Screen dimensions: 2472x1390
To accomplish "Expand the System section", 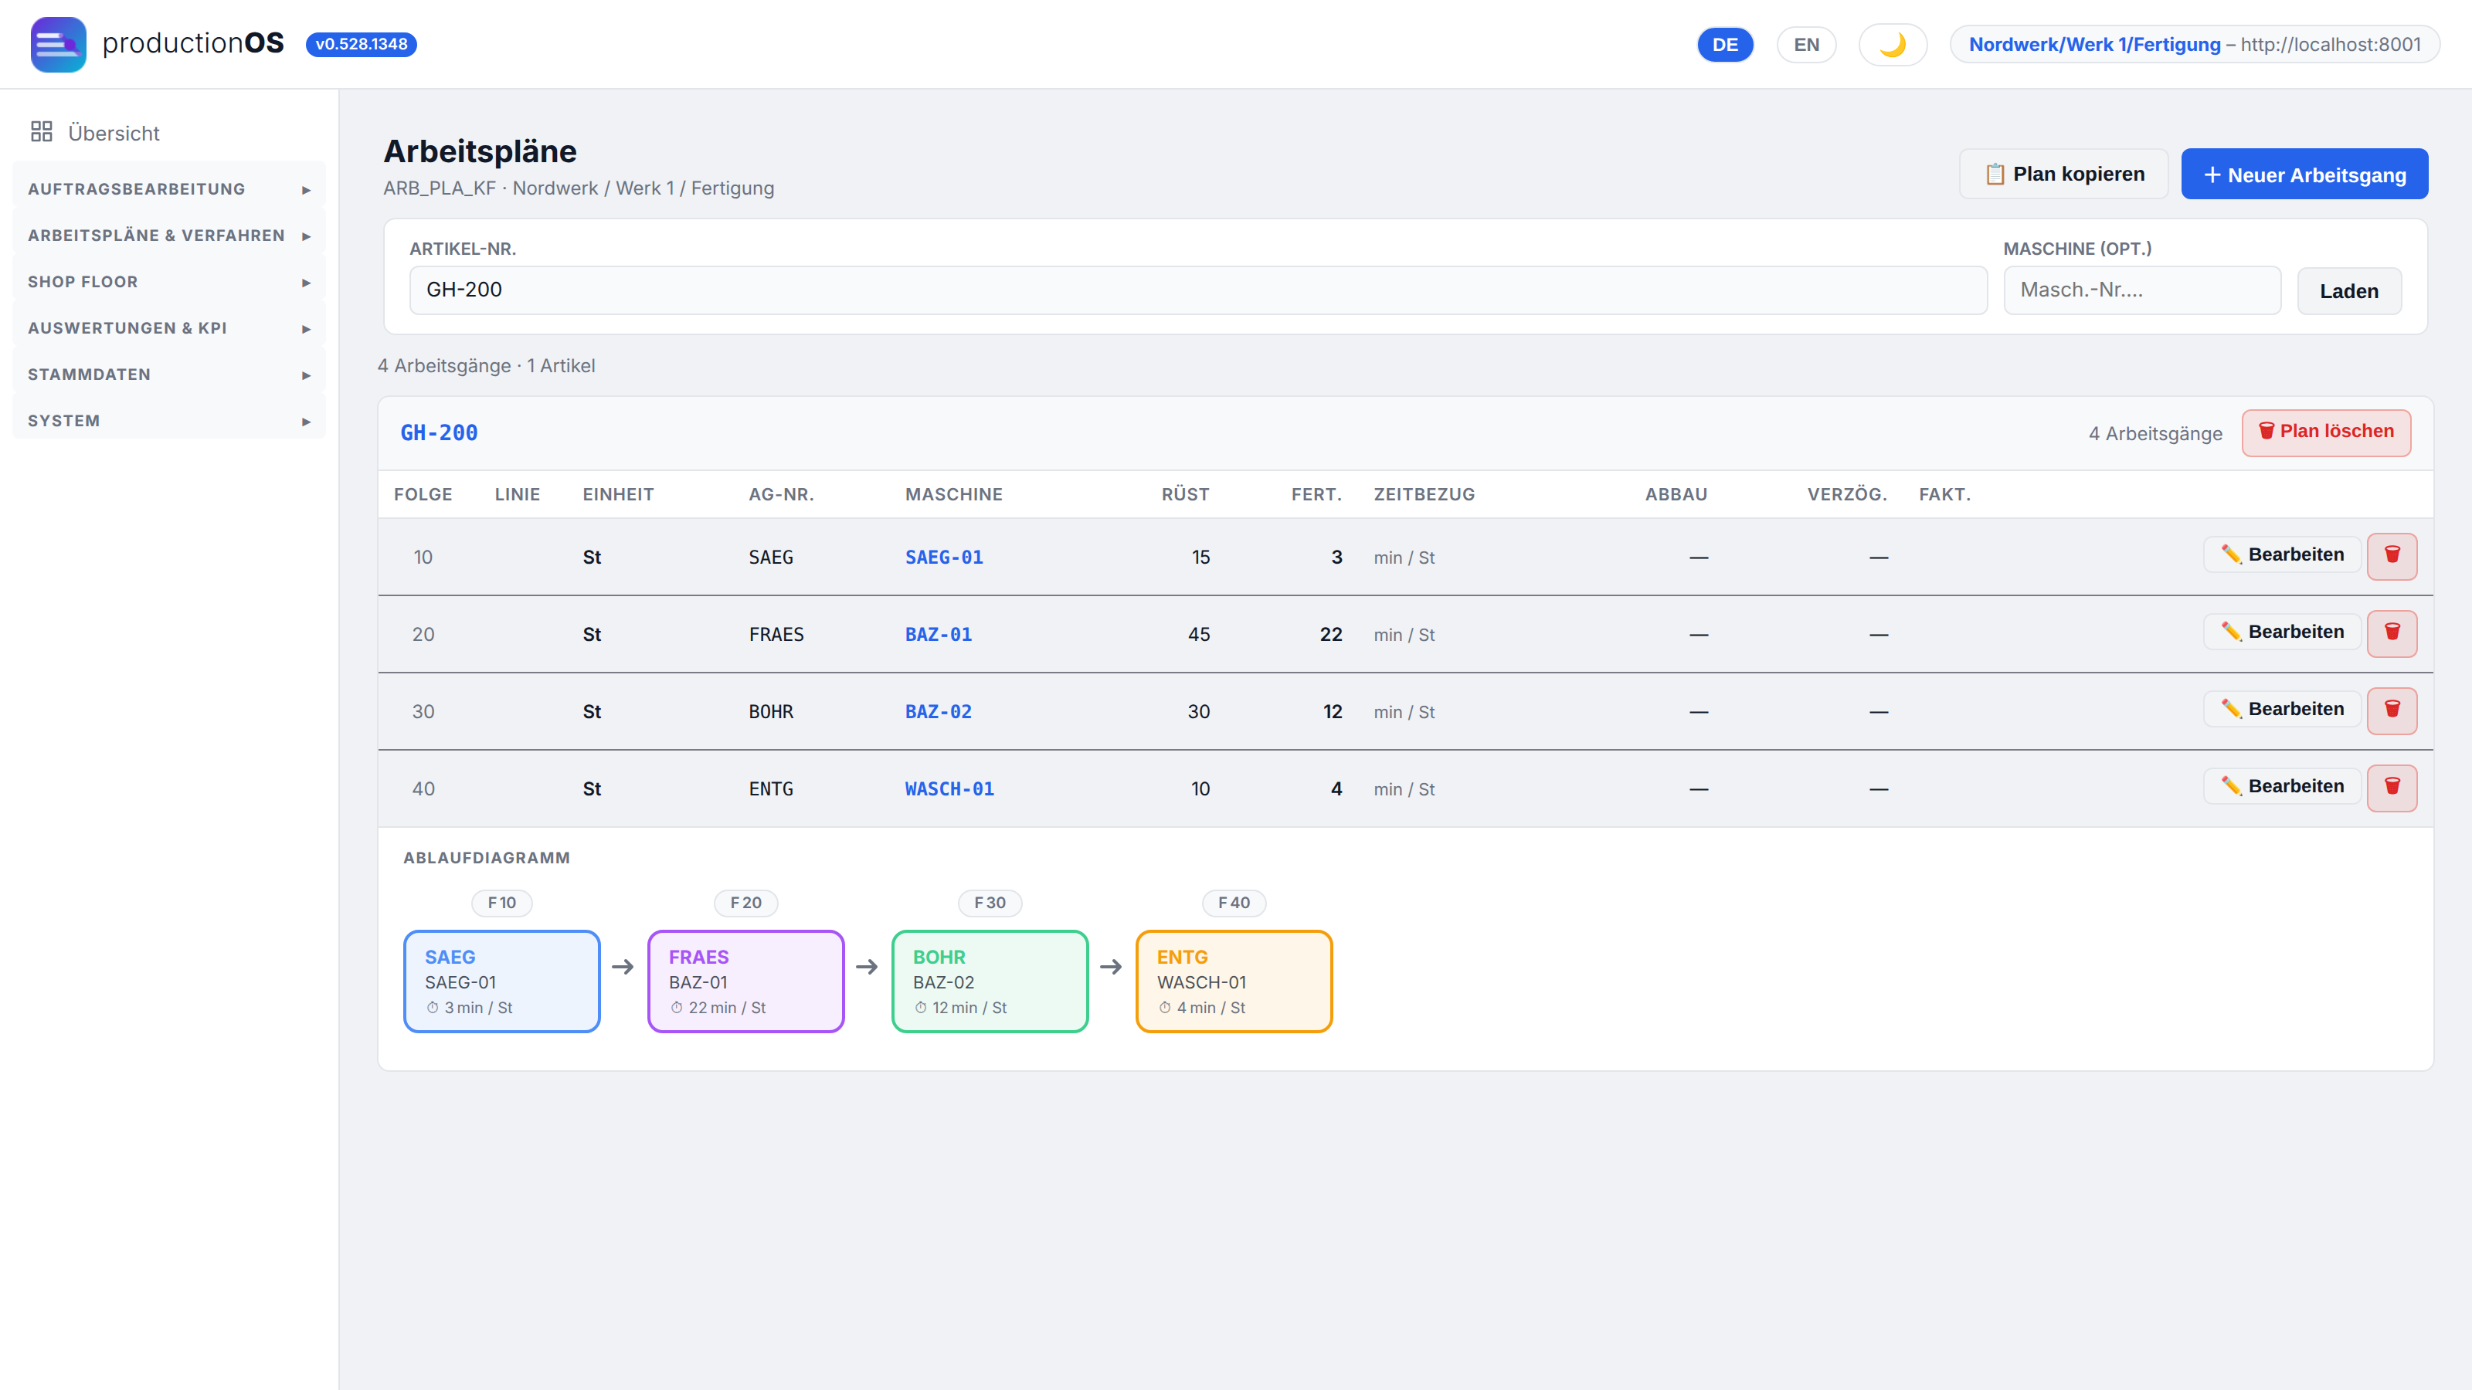I will (169, 420).
